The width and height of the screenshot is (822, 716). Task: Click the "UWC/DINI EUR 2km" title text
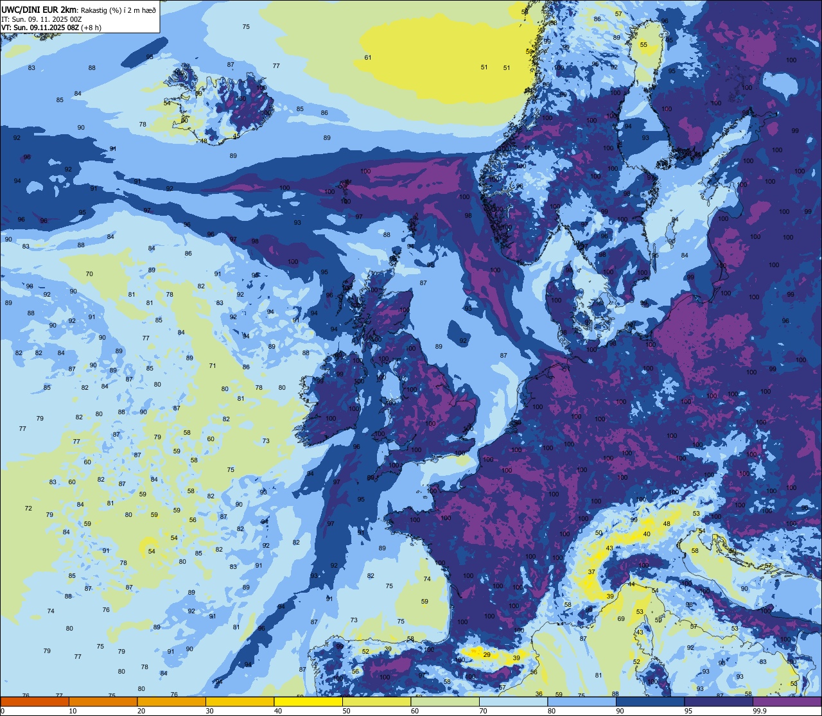(39, 9)
